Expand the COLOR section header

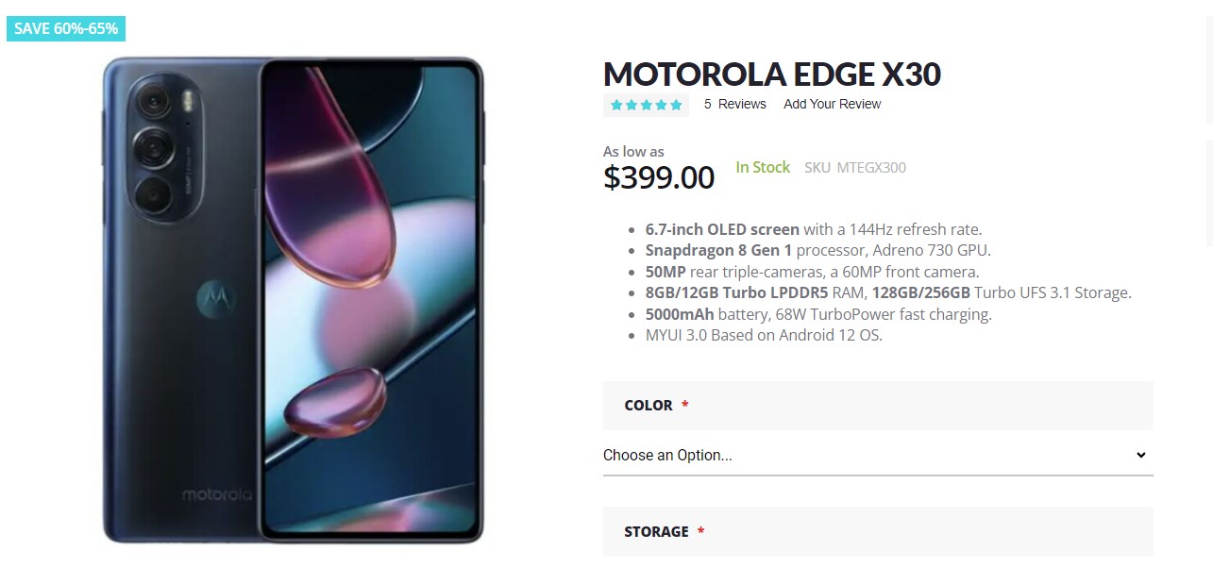point(878,405)
